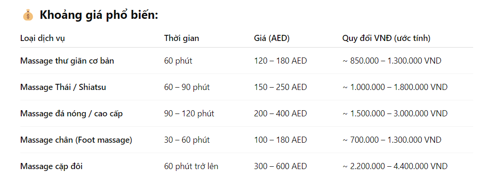
Task: Click the 'Khoảng giá phổ biến:' heading
Action: [99, 15]
